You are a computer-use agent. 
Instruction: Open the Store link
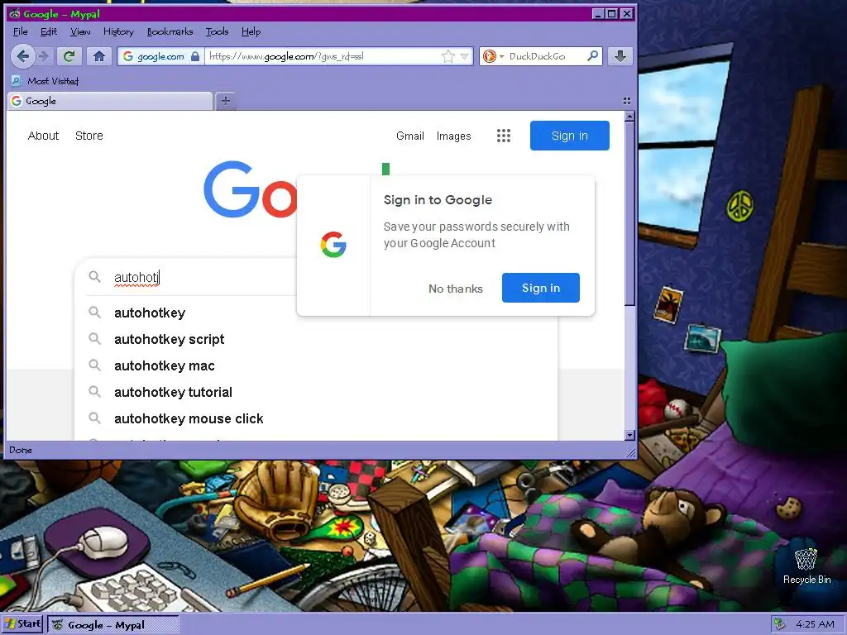click(89, 136)
